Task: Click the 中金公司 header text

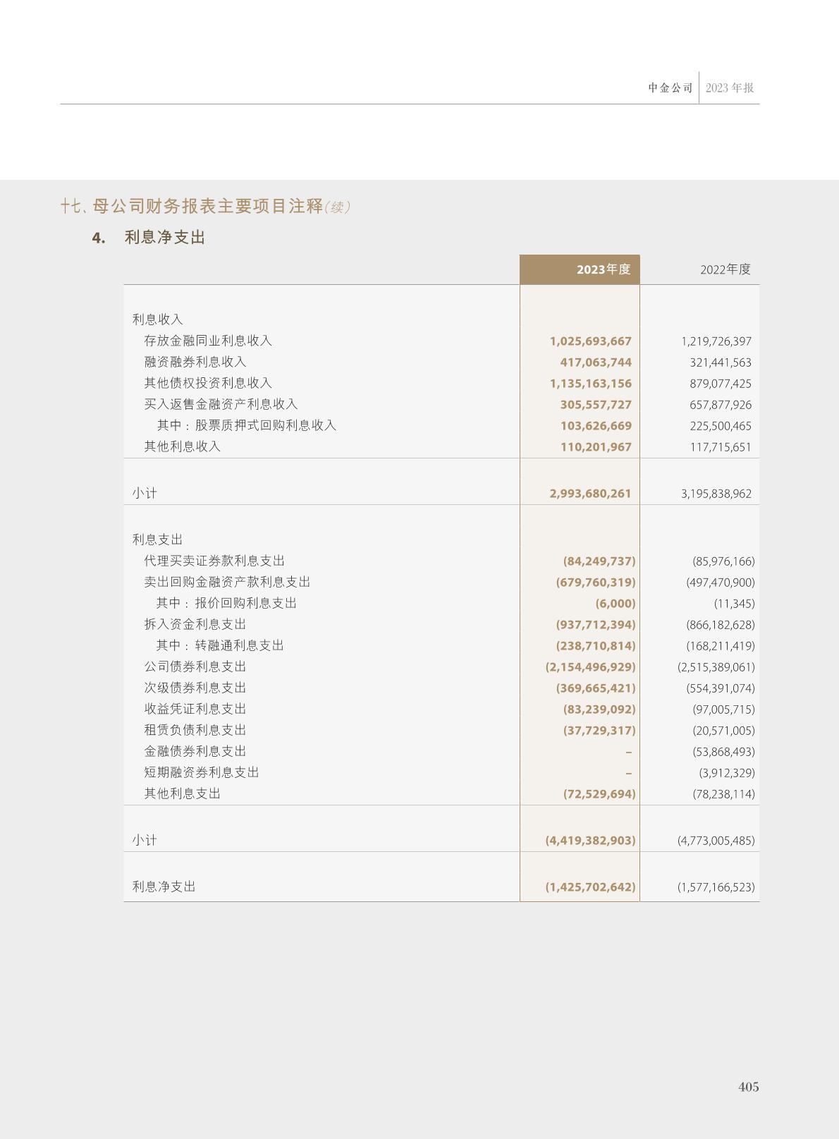Action: pyautogui.click(x=670, y=88)
